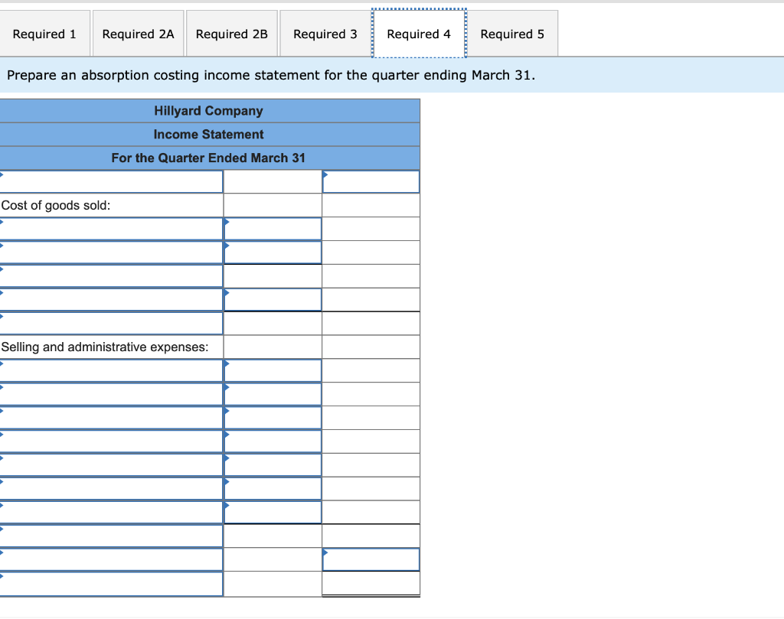This screenshot has width=784, height=619.
Task: Click amount field of seventh selling expense line
Action: click(x=273, y=512)
